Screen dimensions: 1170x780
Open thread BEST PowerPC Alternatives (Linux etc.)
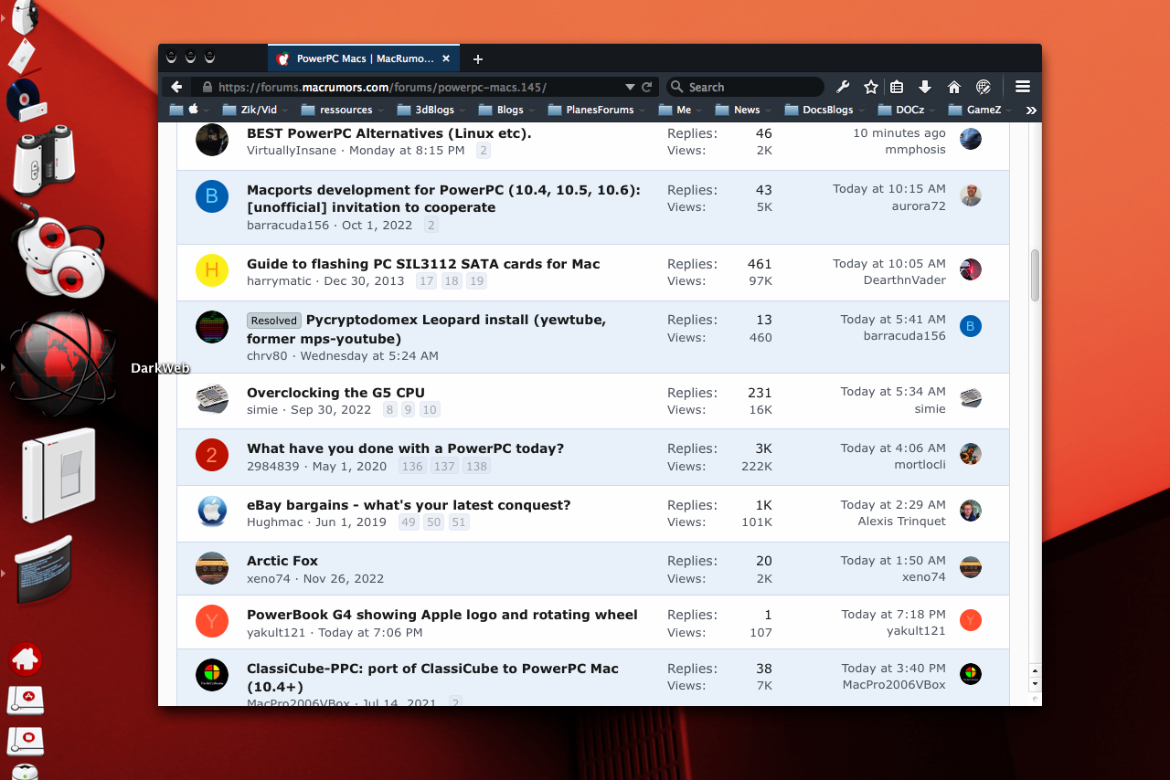pyautogui.click(x=388, y=133)
